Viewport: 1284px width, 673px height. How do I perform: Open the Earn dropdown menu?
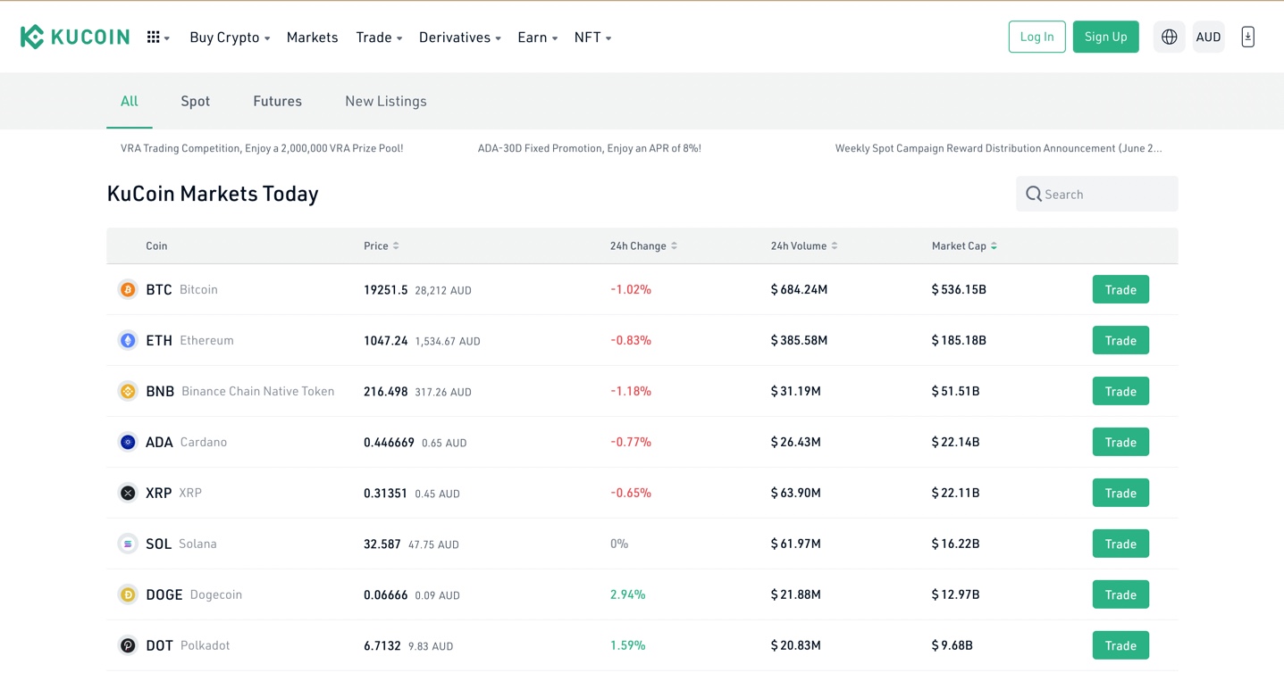click(537, 37)
